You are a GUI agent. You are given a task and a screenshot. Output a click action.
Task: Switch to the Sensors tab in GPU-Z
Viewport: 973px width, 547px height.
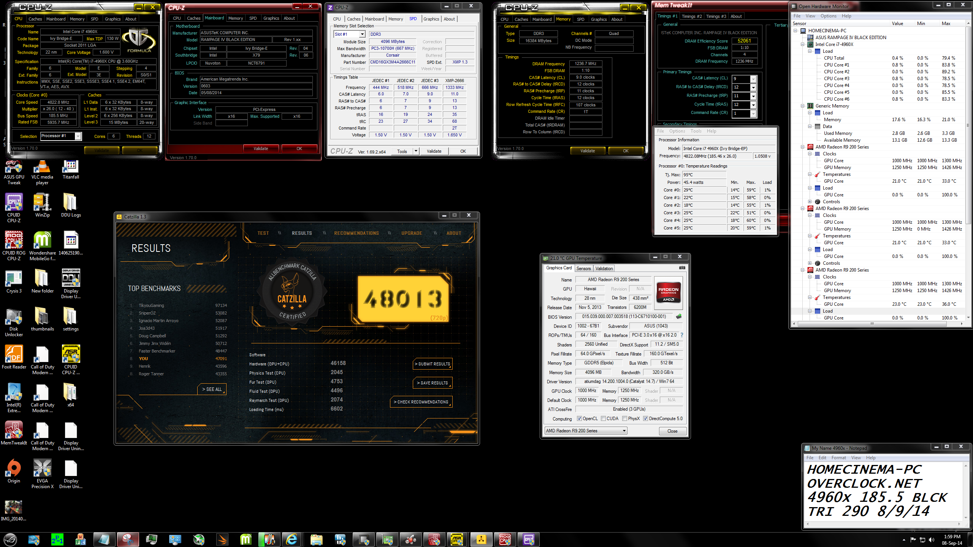coord(583,269)
